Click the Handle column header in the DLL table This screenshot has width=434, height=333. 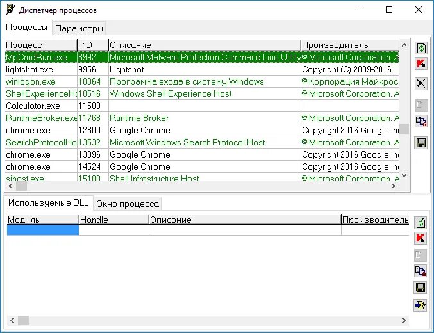click(113, 220)
